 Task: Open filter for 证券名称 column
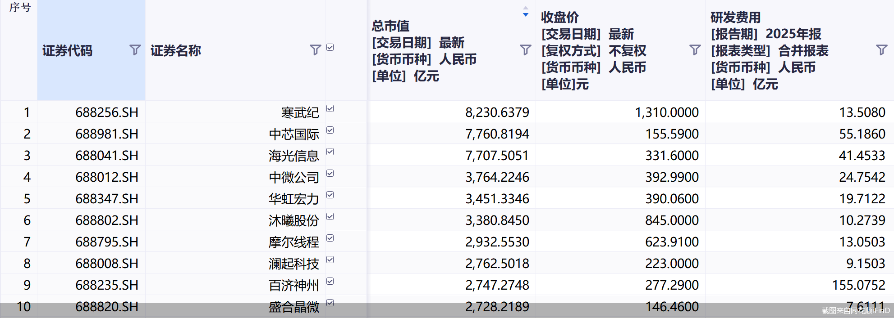pos(316,50)
